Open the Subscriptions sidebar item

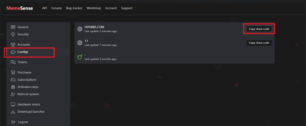[x=27, y=80]
